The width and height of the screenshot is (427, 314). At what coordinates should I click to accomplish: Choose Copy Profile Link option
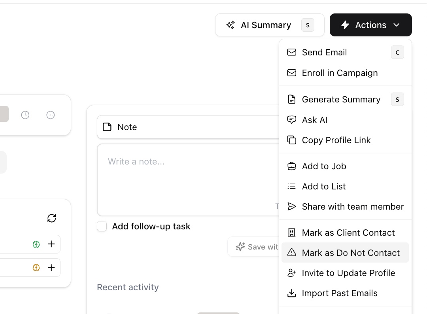coord(345,140)
